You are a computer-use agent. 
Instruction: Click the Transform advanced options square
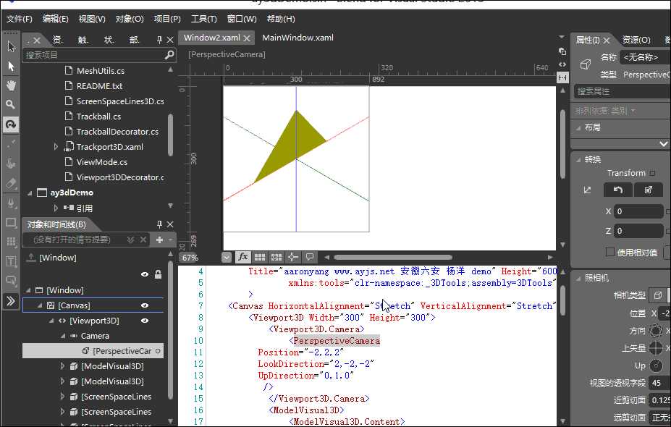[652, 173]
